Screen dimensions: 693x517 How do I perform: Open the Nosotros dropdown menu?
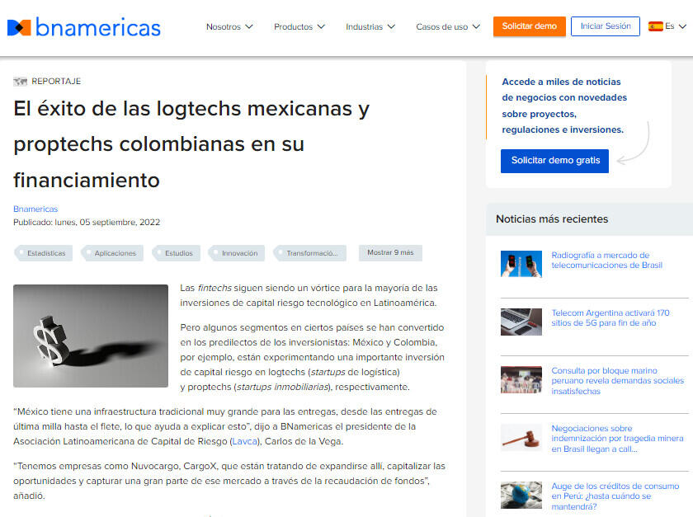[x=229, y=27]
